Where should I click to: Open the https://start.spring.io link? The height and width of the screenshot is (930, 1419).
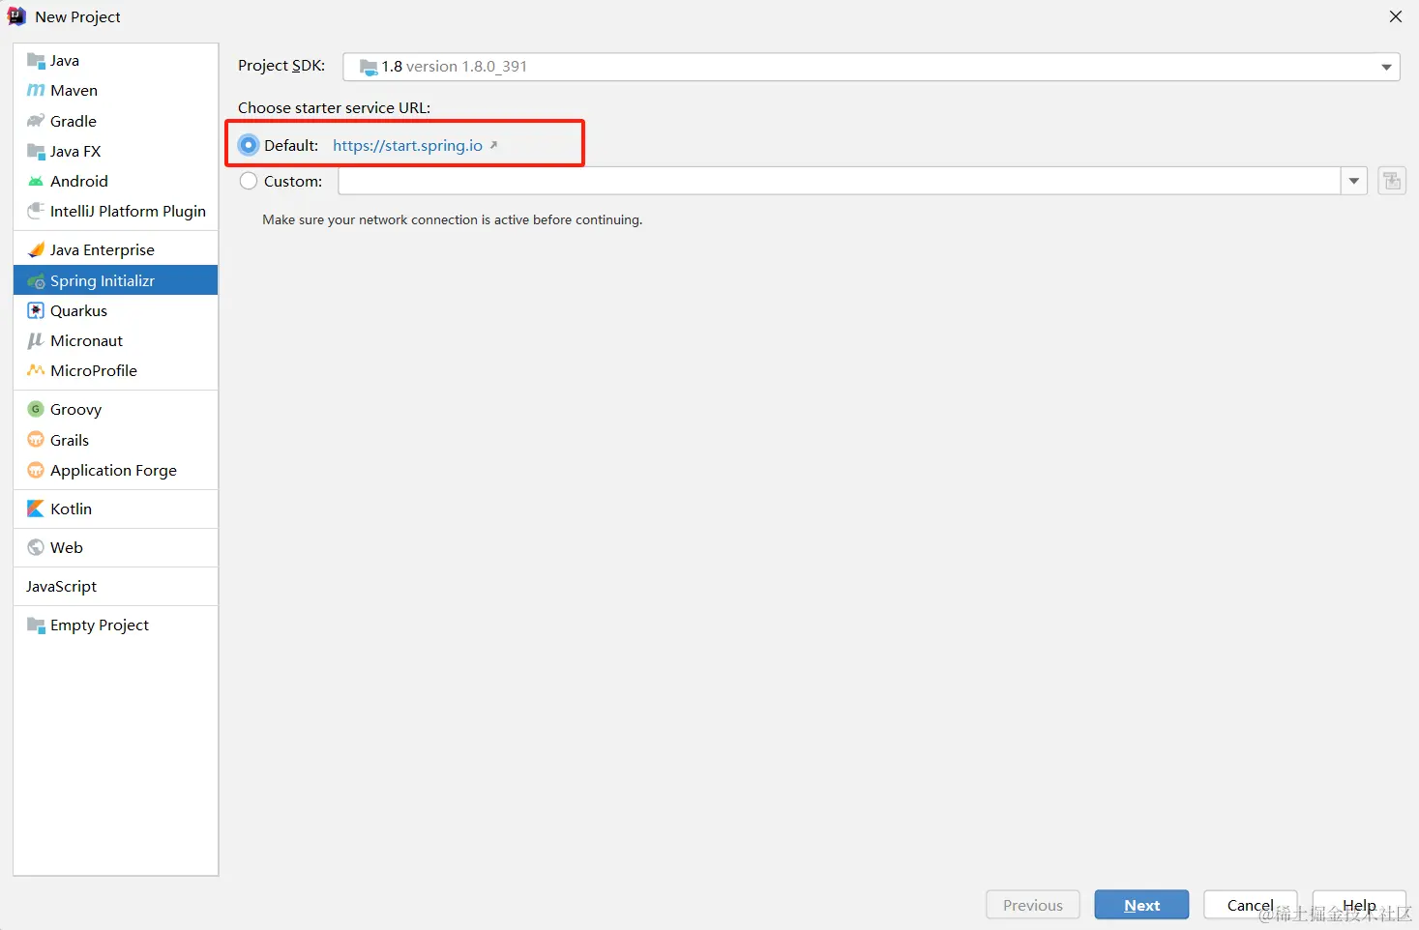[x=407, y=145]
